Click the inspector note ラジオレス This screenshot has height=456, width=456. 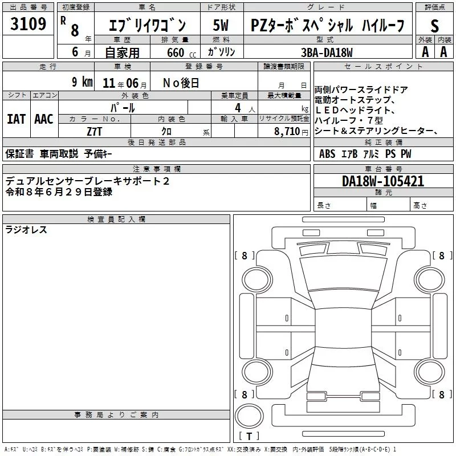[x=26, y=230]
